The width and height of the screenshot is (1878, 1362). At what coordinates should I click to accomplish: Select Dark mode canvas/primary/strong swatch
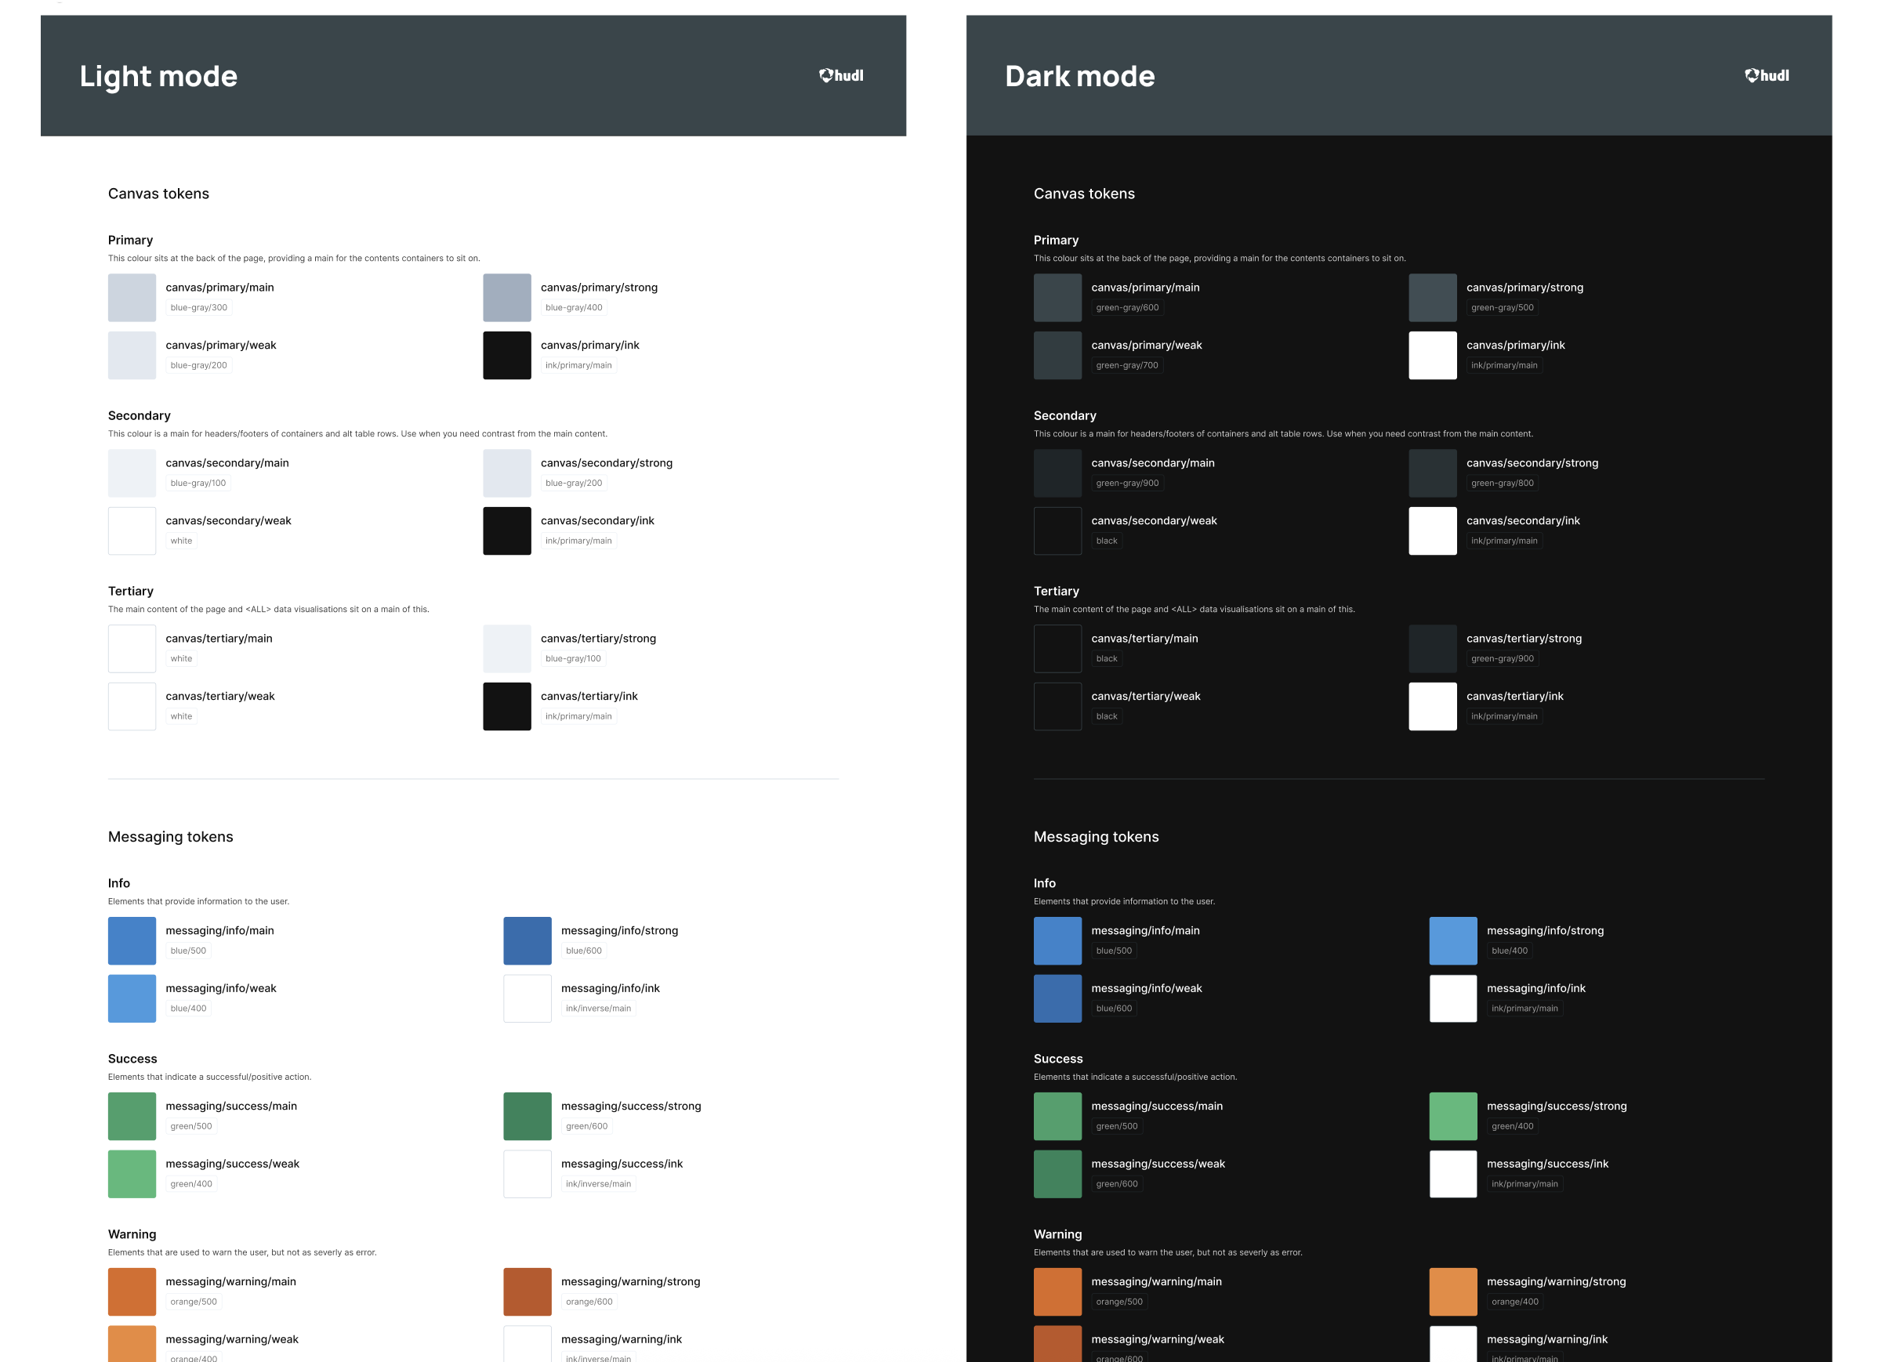pyautogui.click(x=1433, y=297)
